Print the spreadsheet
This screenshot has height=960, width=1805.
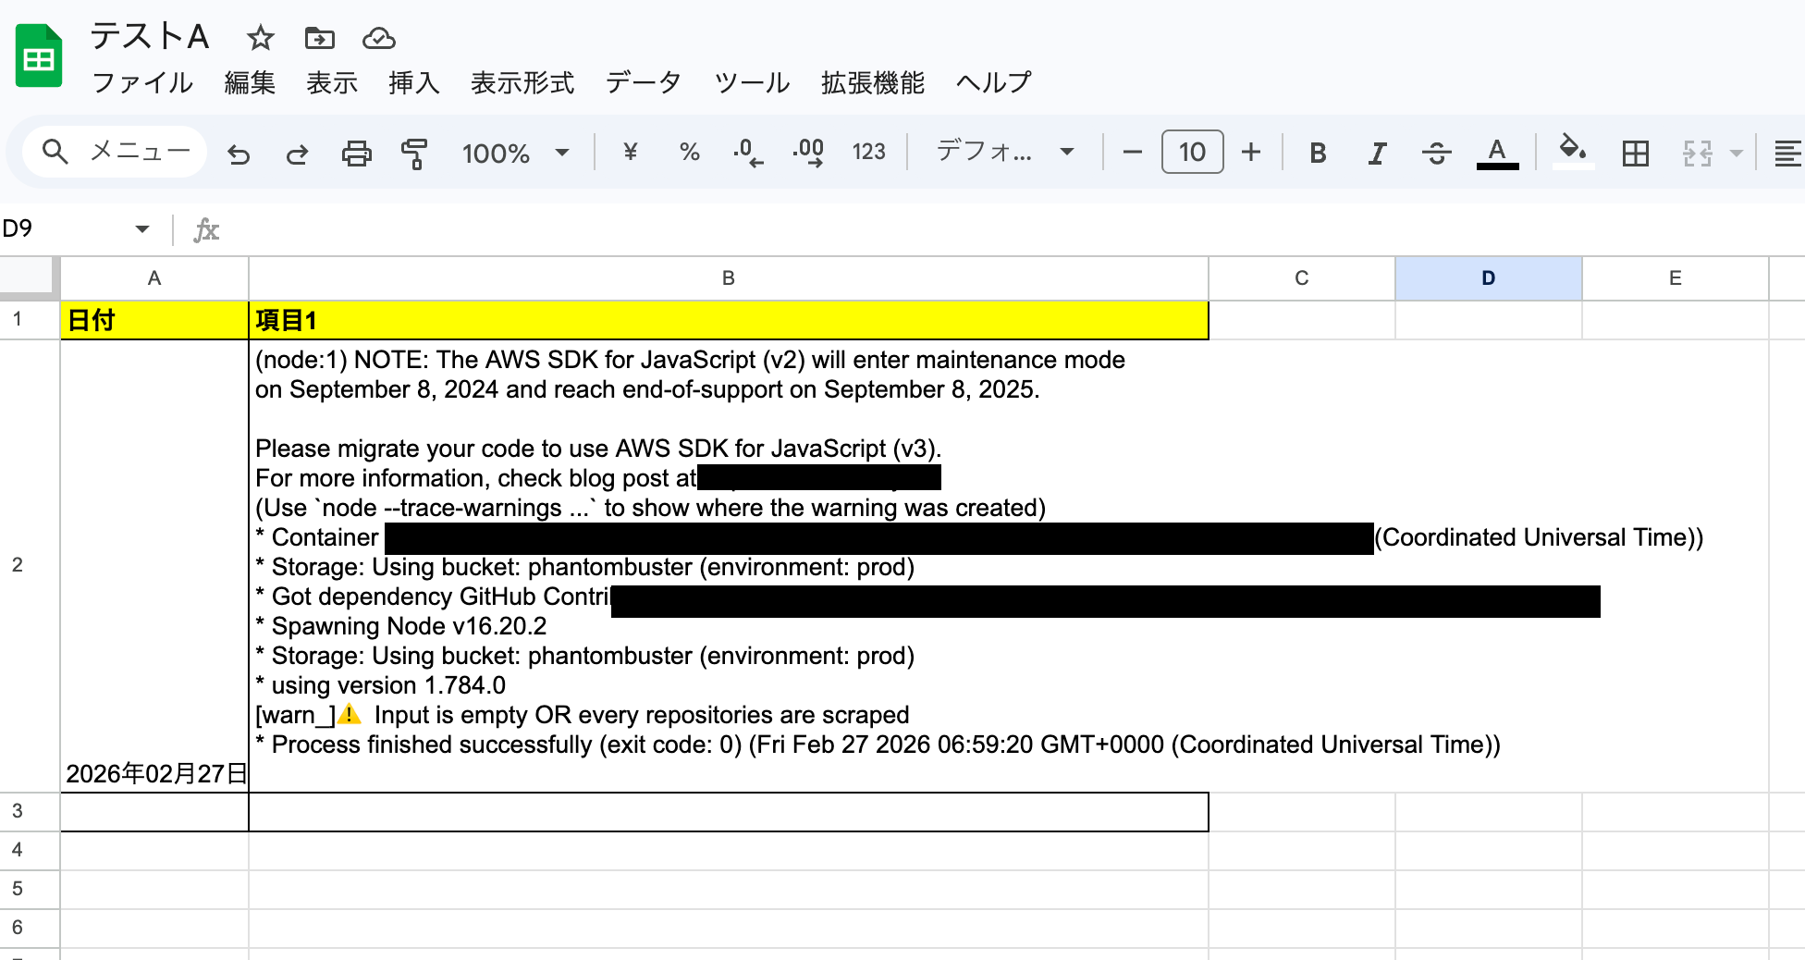point(356,153)
